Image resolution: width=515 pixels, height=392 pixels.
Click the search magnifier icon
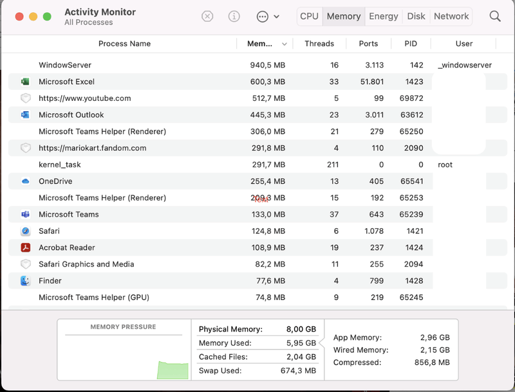[495, 17]
